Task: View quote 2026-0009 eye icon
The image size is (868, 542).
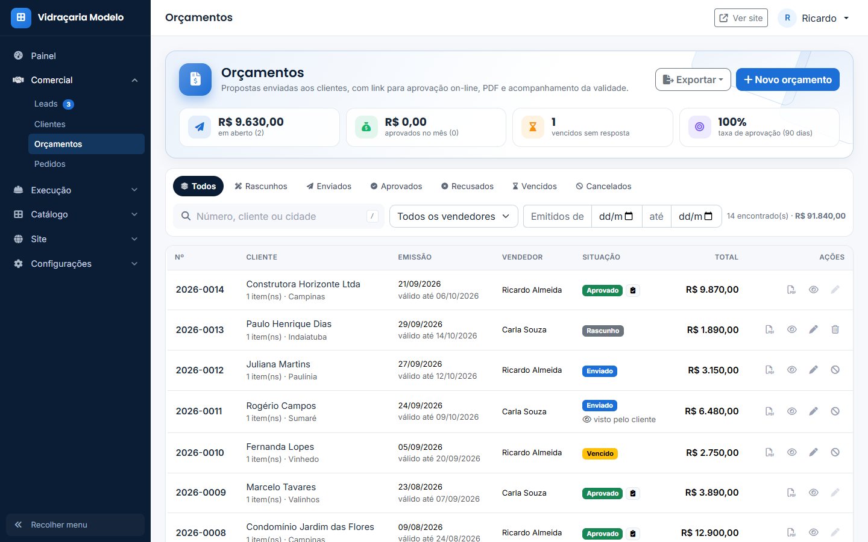Action: click(x=814, y=493)
